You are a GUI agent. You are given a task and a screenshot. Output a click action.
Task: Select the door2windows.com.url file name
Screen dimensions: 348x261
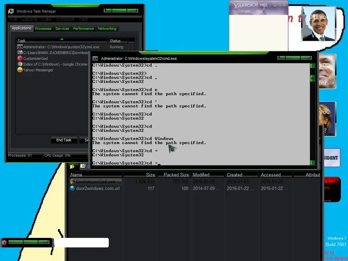point(98,188)
